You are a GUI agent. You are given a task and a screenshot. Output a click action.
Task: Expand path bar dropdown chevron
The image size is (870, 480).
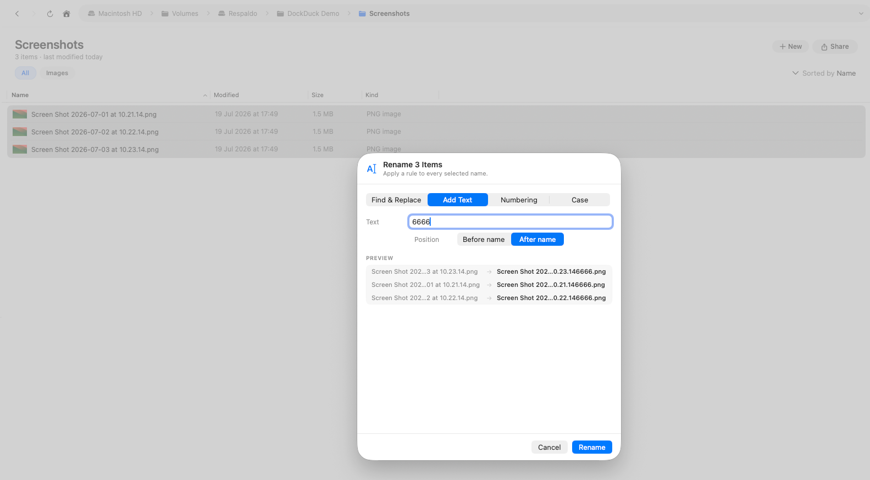pos(861,14)
